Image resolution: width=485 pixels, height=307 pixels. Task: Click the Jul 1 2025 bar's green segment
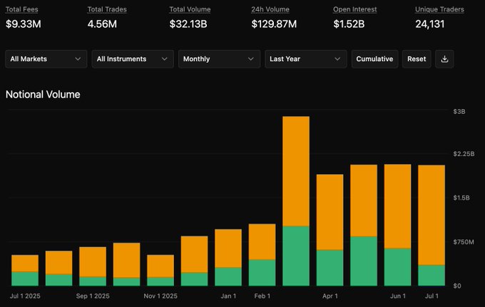(x=25, y=279)
